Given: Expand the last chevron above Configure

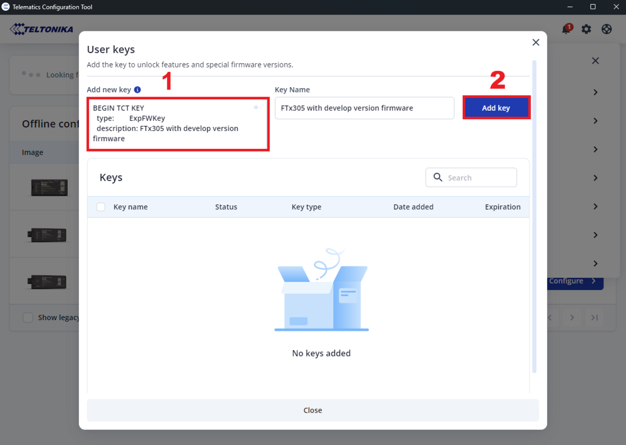Looking at the screenshot, I should tap(595, 263).
